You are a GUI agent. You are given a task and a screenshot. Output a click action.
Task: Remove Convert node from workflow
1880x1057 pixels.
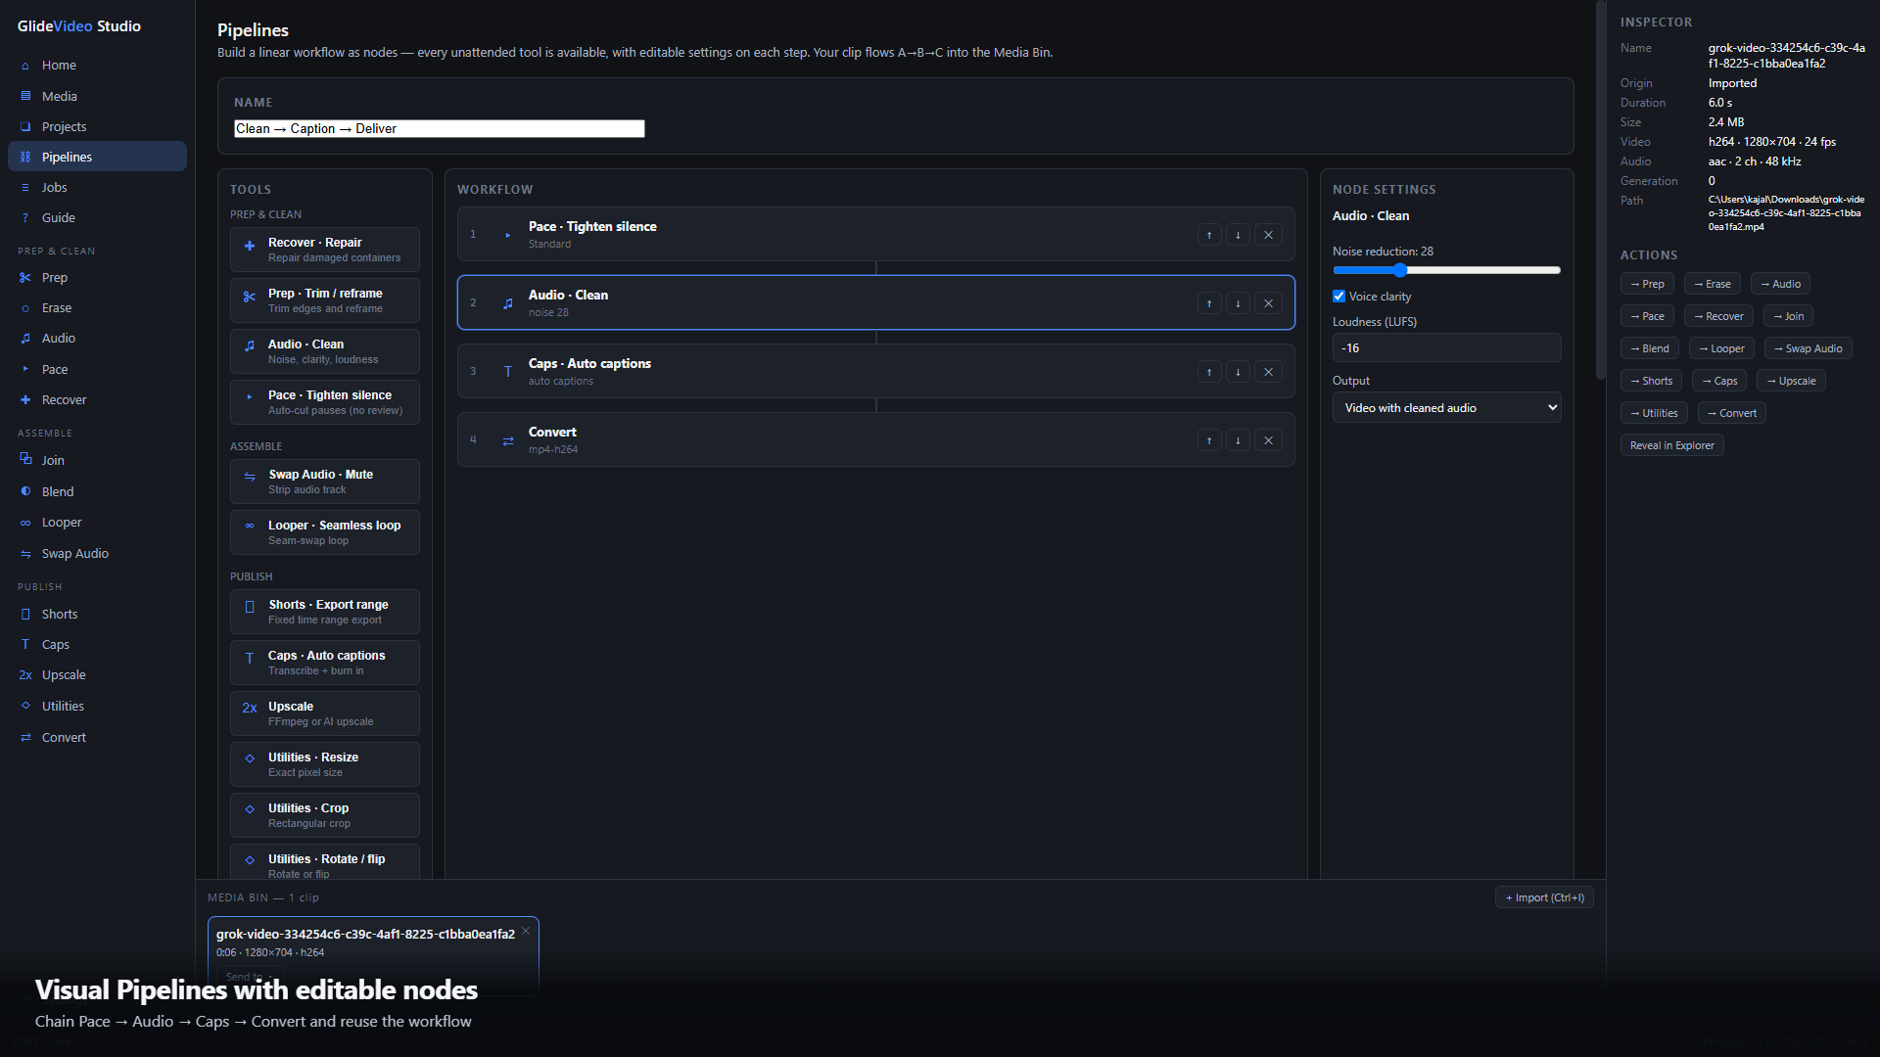[x=1268, y=440]
